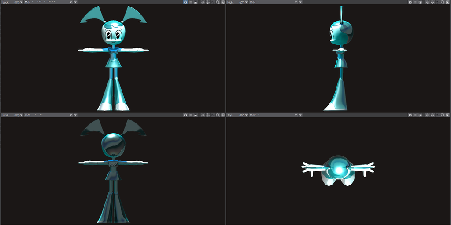This screenshot has height=225, width=451.
Task: Activate pan arrows icon in Back viewport
Action: [x=208, y=2]
